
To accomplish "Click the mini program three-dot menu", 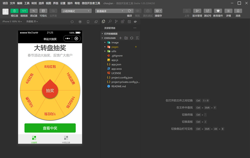I will (67, 39).
